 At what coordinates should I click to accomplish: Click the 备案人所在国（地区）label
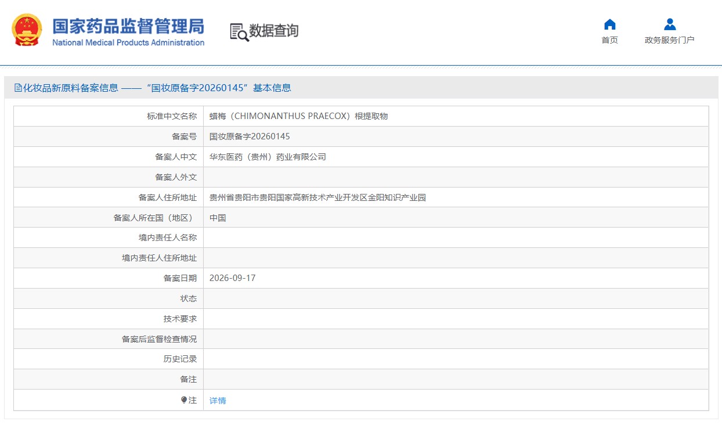pyautogui.click(x=155, y=218)
